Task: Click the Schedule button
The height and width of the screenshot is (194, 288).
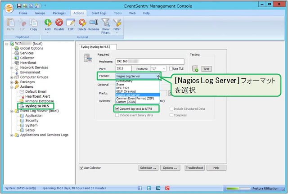Action: coord(148,168)
